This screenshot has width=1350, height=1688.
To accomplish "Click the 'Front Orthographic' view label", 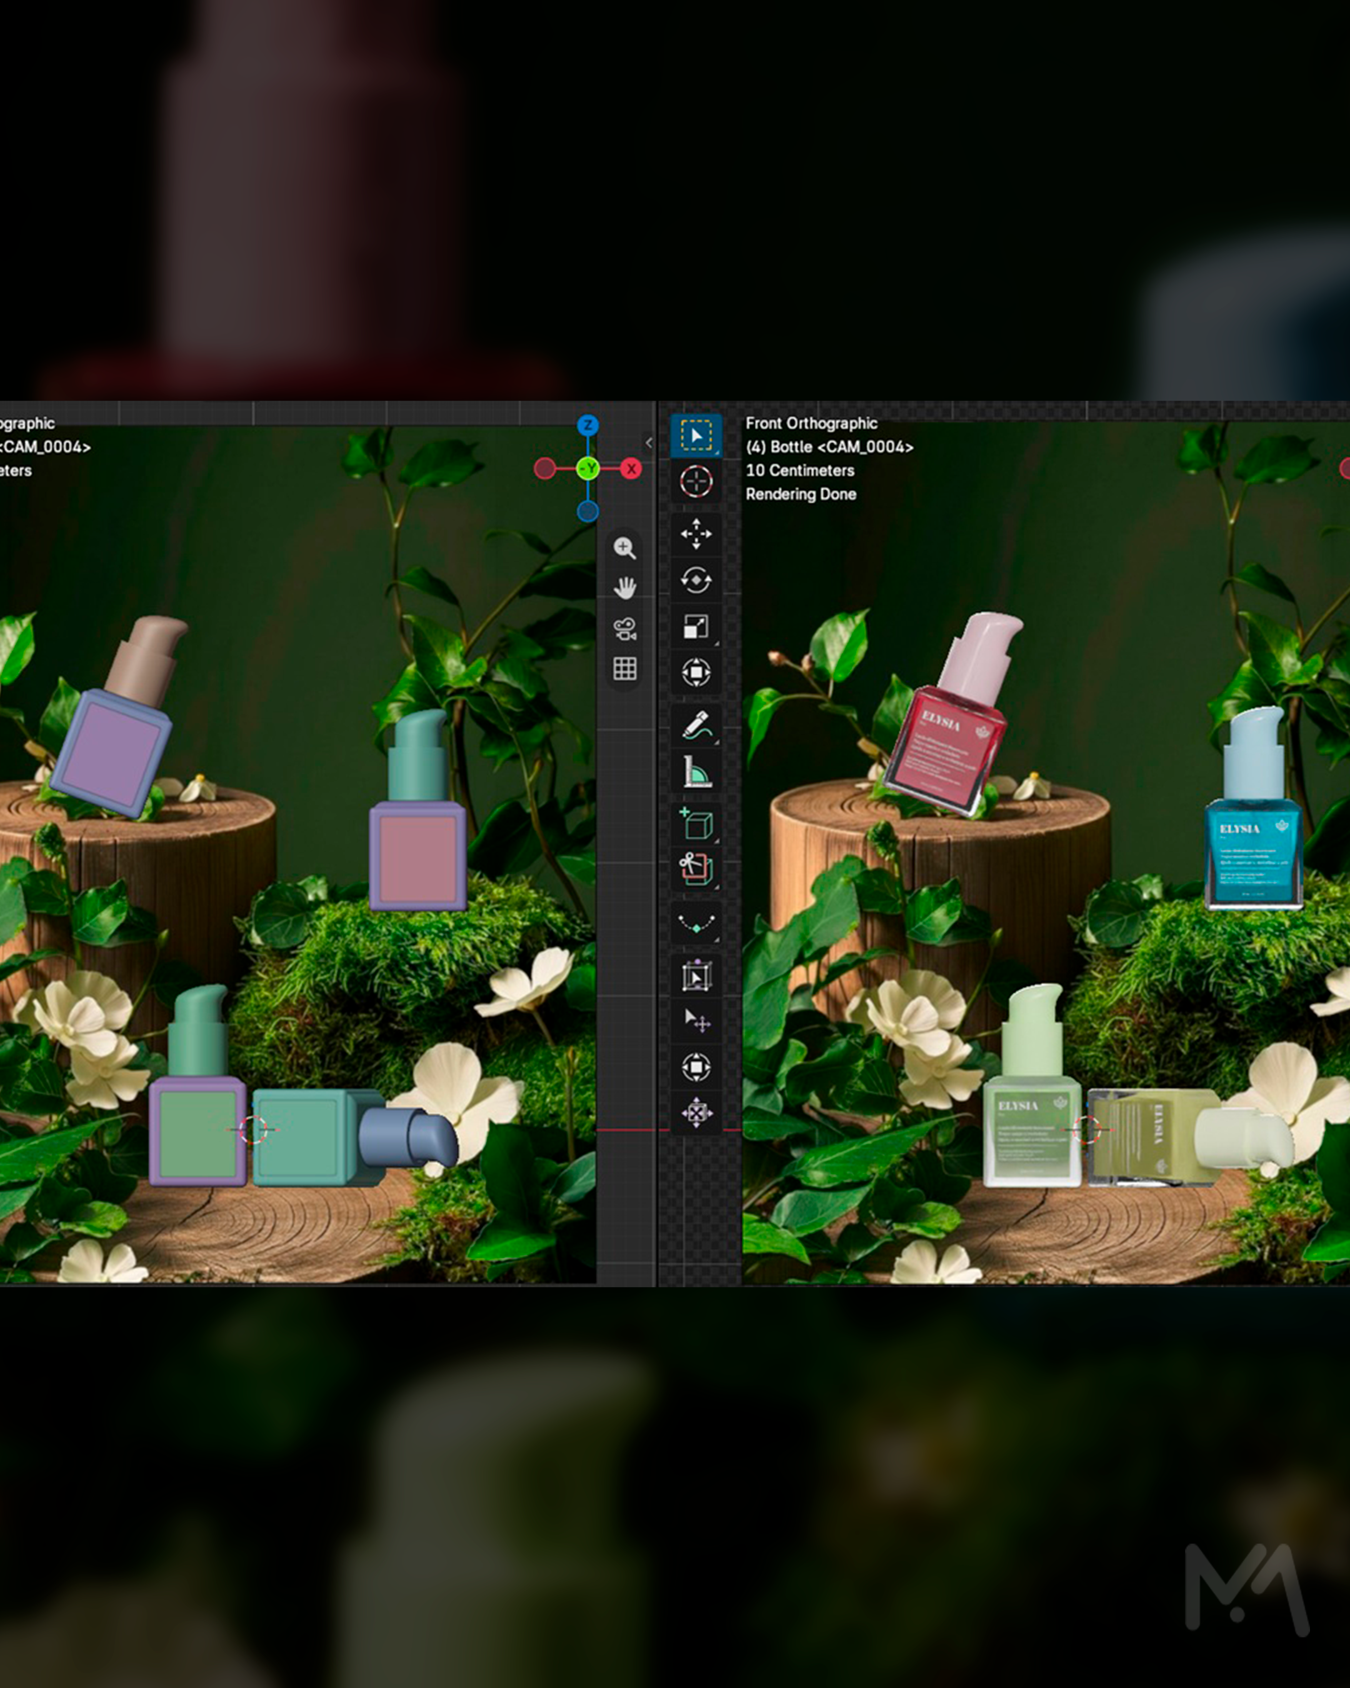I will [812, 424].
